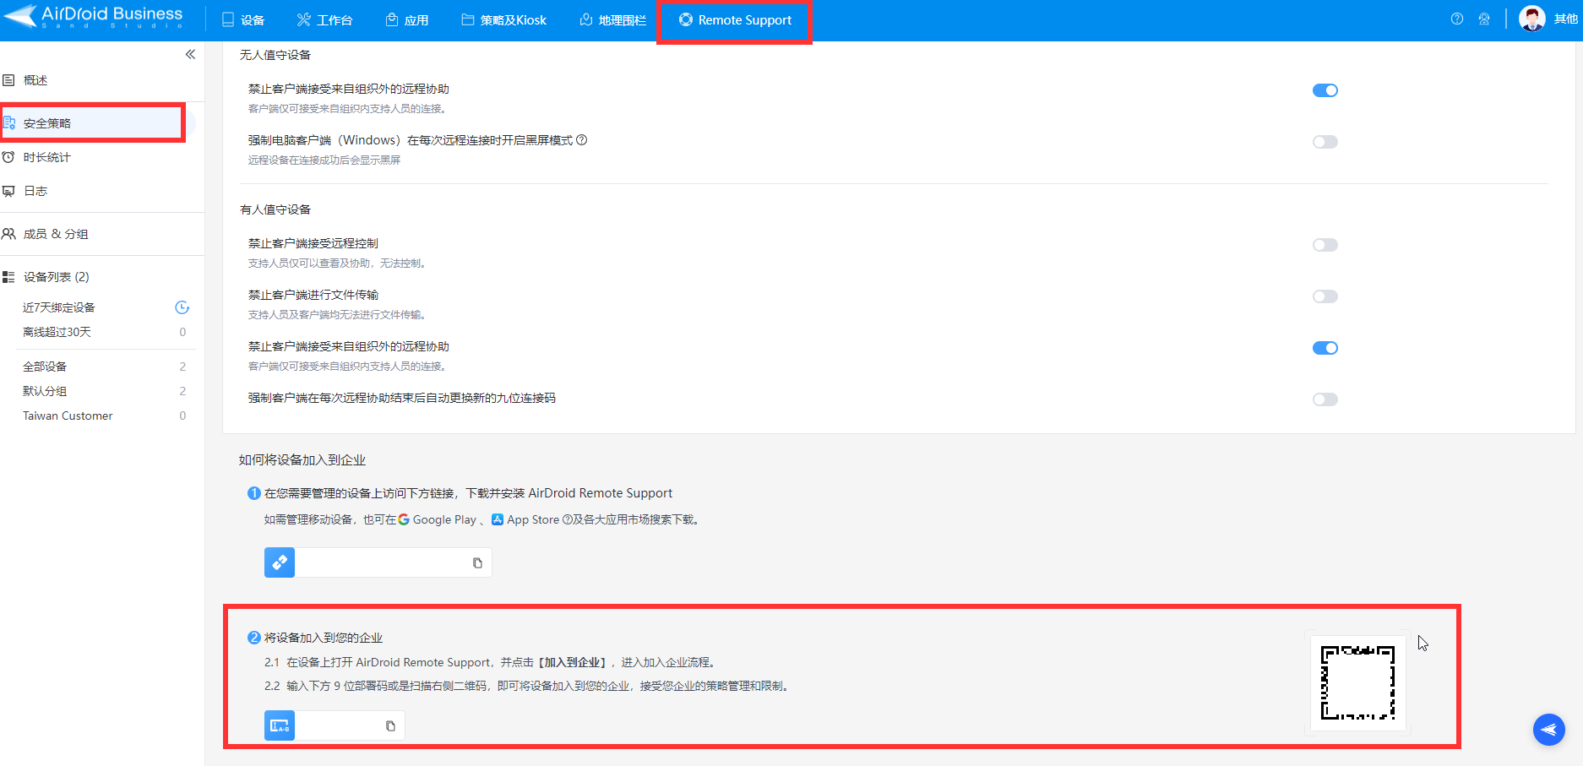
Task: Click the blue deployment code icon
Action: pyautogui.click(x=280, y=725)
